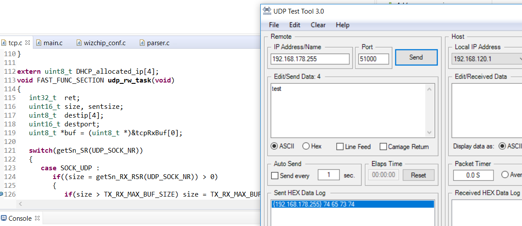Click the Port field showing 51000
This screenshot has height=226, width=522.
373,59
